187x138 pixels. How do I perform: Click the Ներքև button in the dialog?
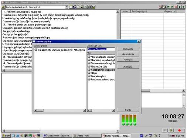pos(128,67)
